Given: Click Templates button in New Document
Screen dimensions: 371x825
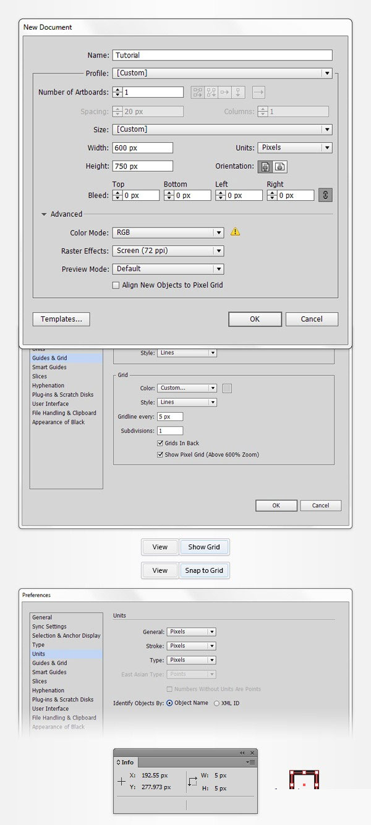Looking at the screenshot, I should coord(61,319).
